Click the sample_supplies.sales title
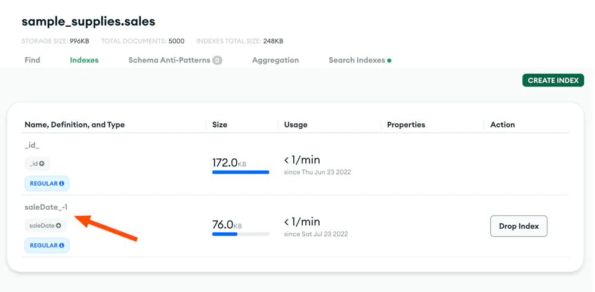Viewport: 595px width, 292px height. pos(88,21)
